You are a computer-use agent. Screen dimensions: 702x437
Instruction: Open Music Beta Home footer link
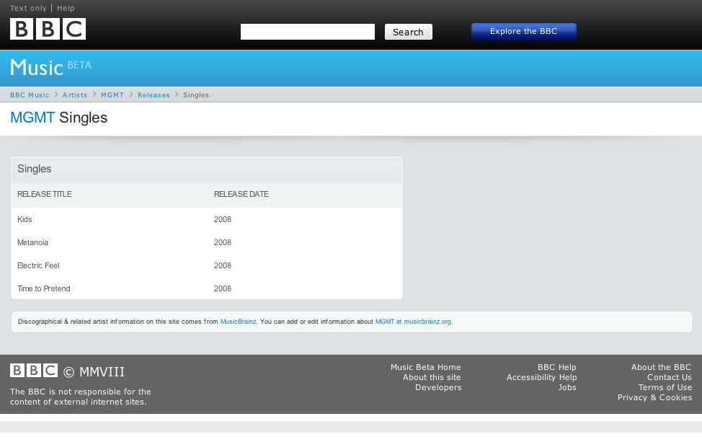click(x=426, y=367)
